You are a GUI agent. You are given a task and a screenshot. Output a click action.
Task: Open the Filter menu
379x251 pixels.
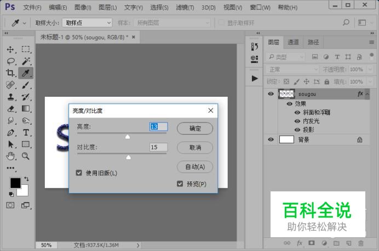tap(185, 8)
